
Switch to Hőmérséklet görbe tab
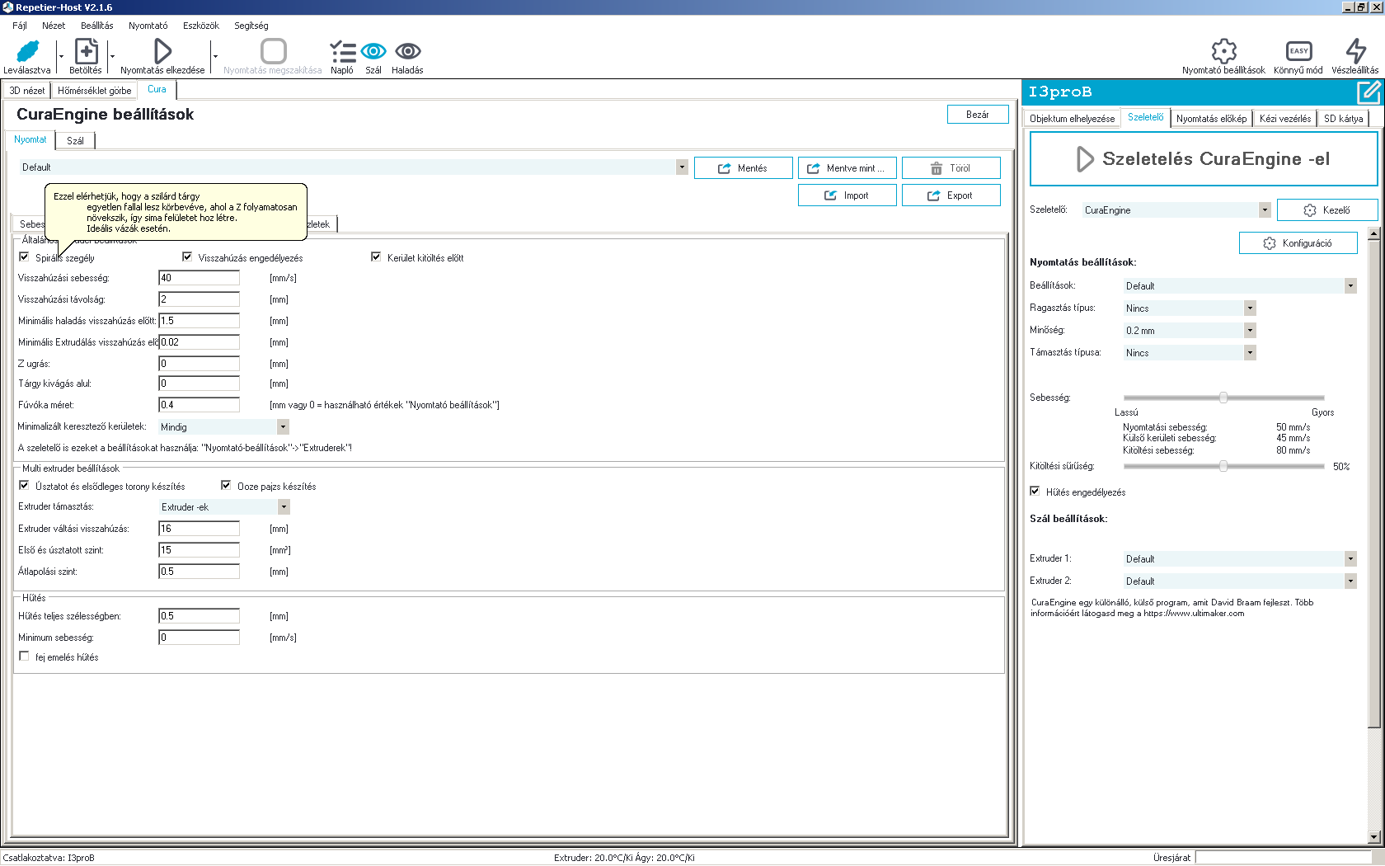click(95, 91)
